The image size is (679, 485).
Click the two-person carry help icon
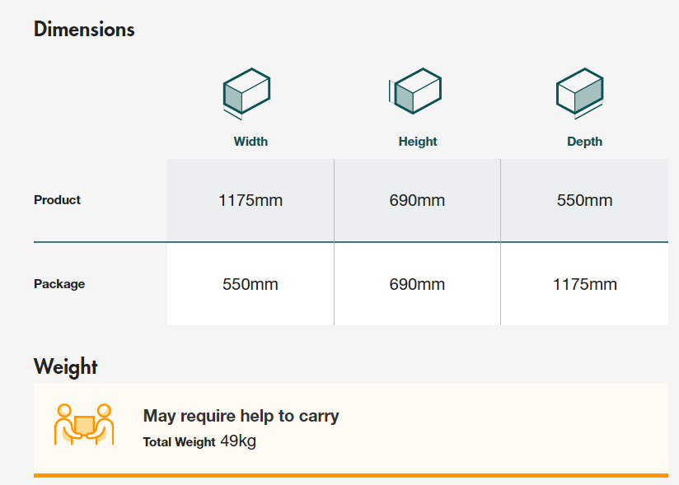pos(84,424)
